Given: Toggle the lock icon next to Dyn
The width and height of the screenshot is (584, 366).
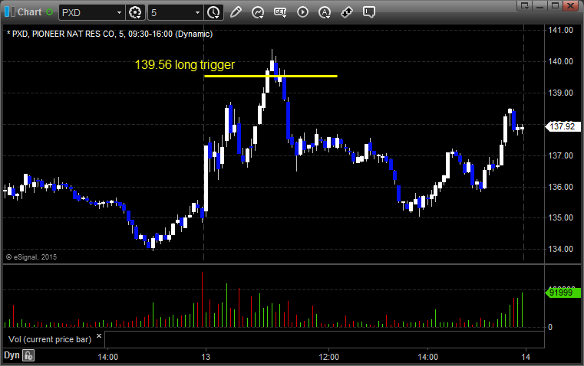Looking at the screenshot, I should point(28,355).
